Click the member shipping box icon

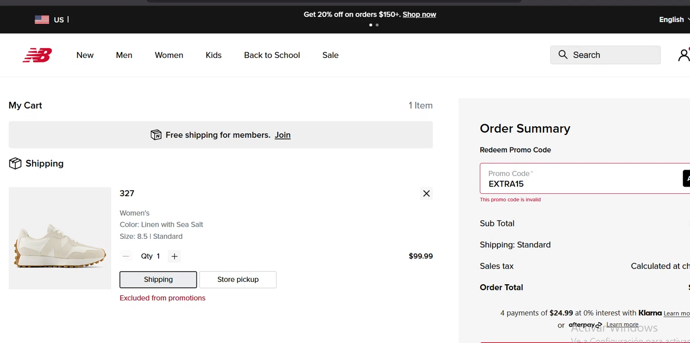[x=156, y=135]
